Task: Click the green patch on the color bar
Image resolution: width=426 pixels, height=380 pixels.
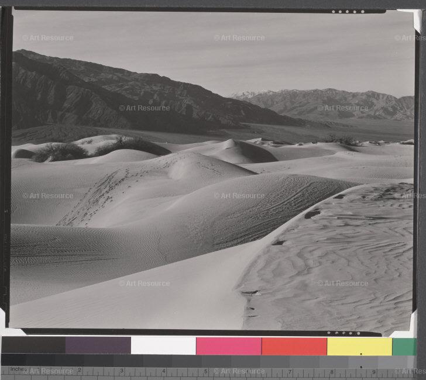Action: point(404,347)
